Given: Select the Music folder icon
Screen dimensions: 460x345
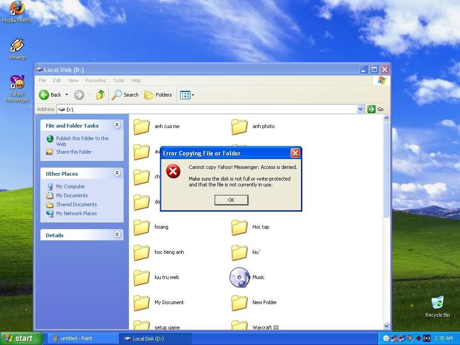Looking at the screenshot, I should 239,277.
